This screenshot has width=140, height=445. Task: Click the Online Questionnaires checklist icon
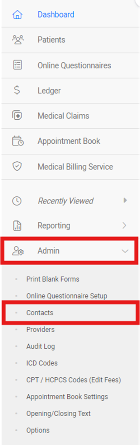(17, 65)
